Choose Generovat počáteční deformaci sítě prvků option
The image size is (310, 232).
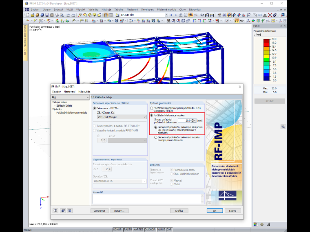pos(156,127)
